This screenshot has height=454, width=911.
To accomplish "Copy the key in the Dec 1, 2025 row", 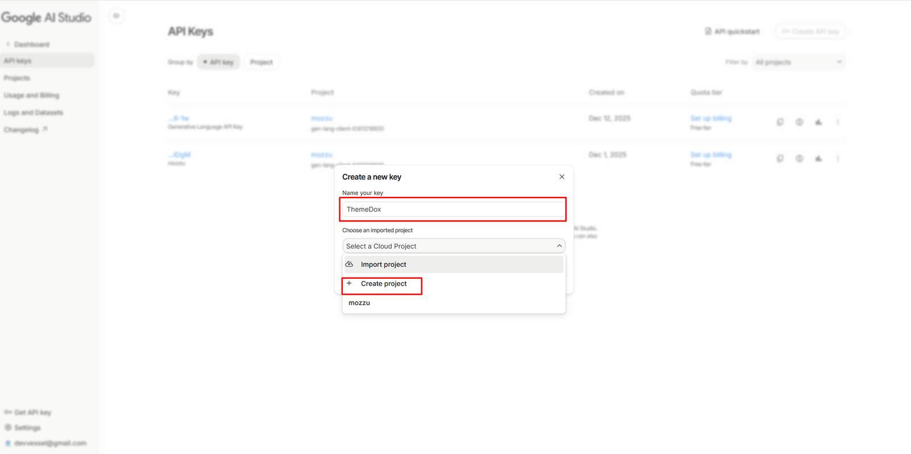I will pyautogui.click(x=780, y=158).
